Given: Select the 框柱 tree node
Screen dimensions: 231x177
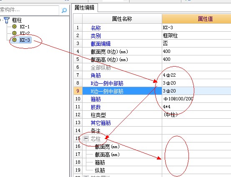Looking at the screenshot, I should point(17,20).
